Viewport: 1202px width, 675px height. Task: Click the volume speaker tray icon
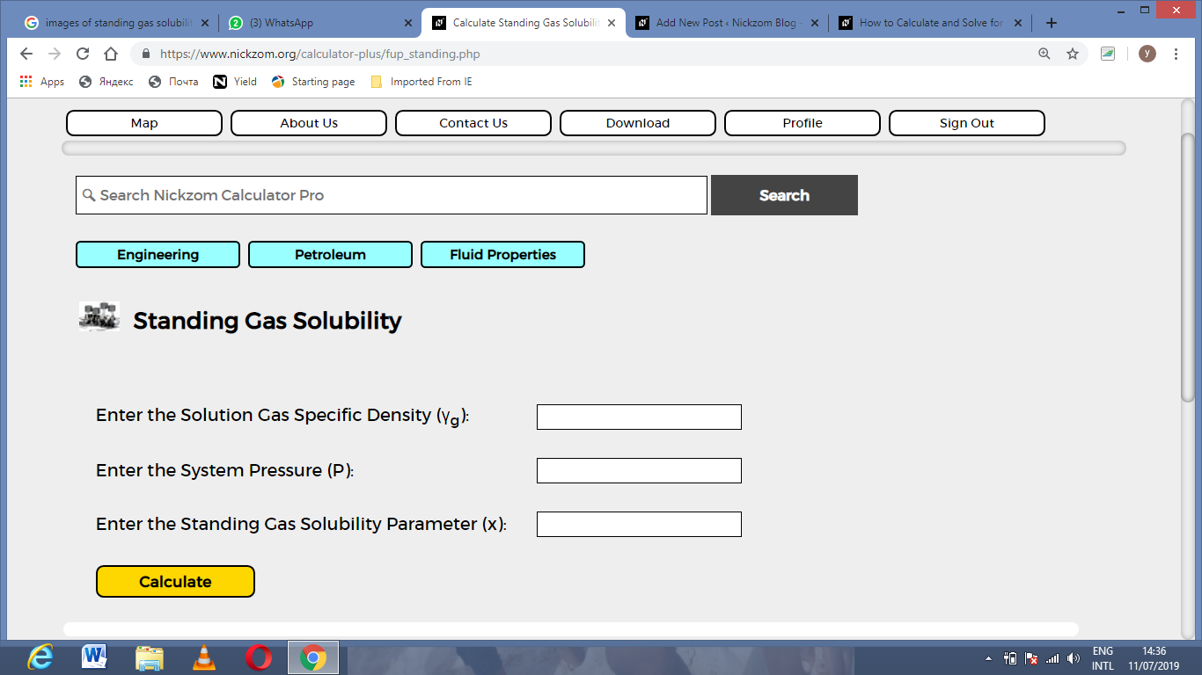tap(1073, 658)
